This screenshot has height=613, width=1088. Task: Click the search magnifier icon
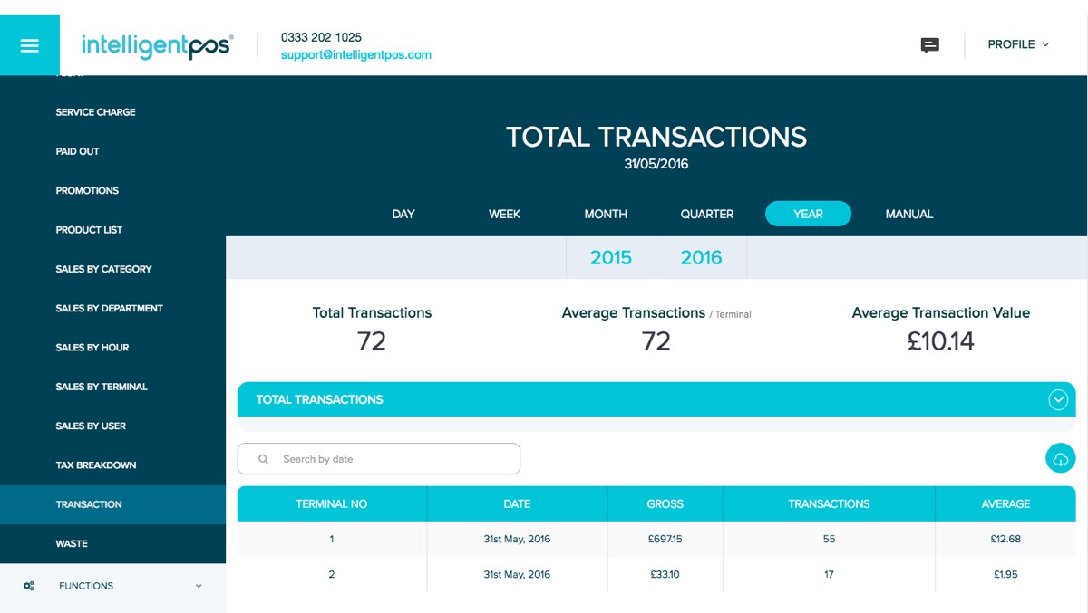point(264,459)
